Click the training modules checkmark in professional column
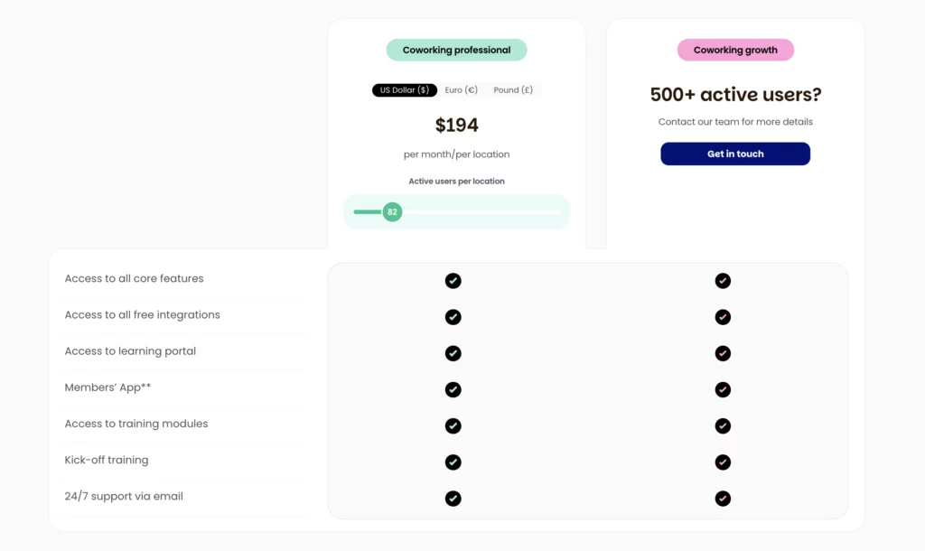 453,425
